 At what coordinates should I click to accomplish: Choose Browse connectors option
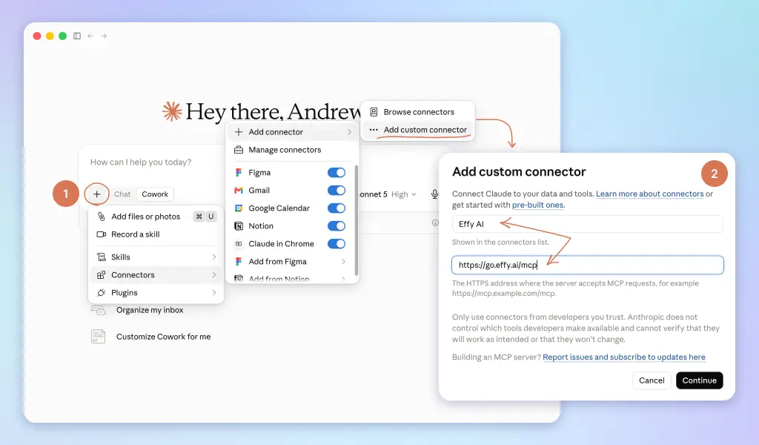pyautogui.click(x=418, y=112)
